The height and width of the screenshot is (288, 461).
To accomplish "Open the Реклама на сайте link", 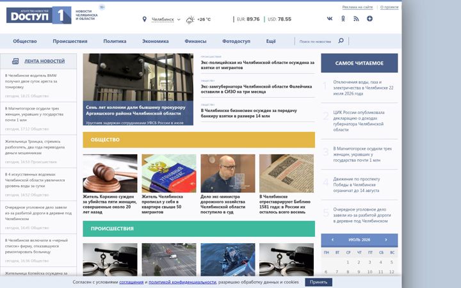I will click(357, 7).
